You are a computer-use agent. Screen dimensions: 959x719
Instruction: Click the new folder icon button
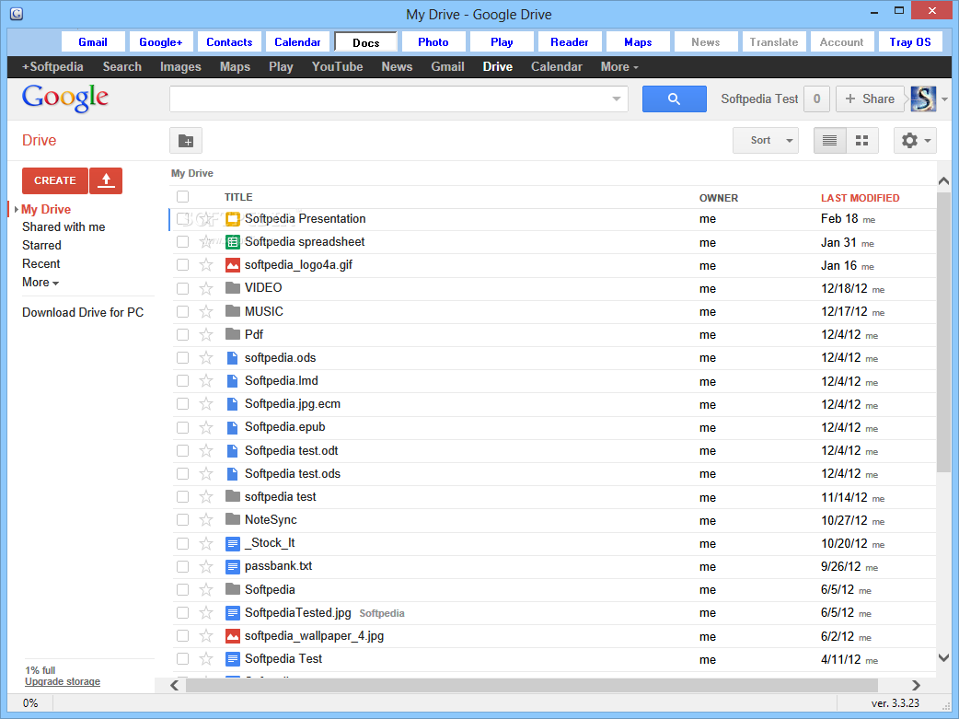pyautogui.click(x=186, y=141)
